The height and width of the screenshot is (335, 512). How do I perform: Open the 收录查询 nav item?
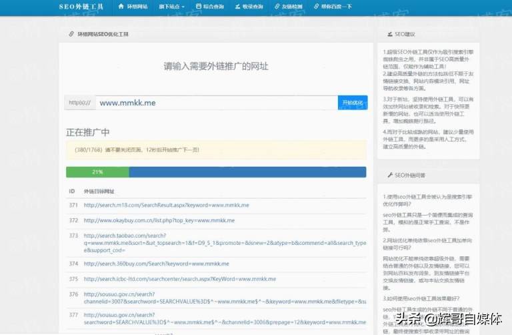coord(249,7)
